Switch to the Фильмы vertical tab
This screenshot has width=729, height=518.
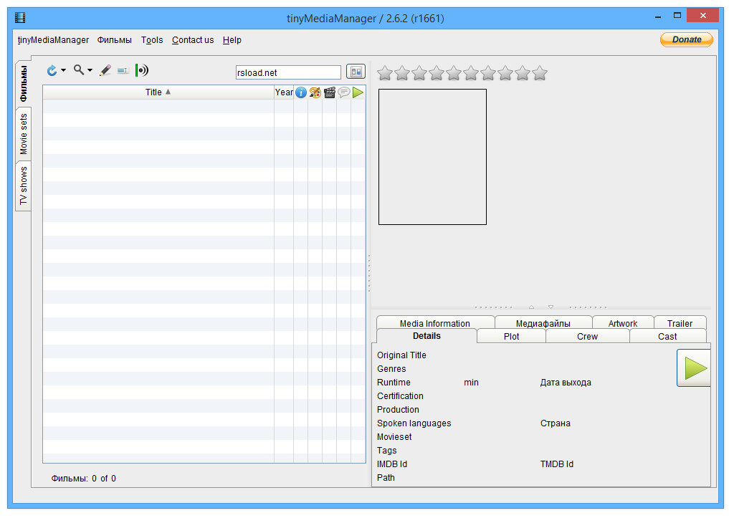23,84
